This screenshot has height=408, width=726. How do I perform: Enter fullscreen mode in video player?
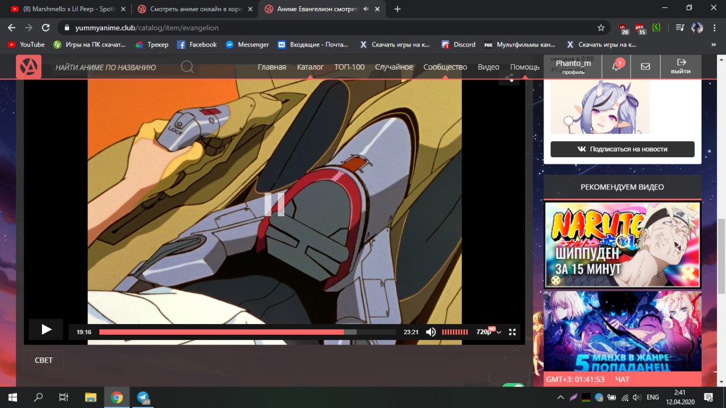[x=512, y=332]
